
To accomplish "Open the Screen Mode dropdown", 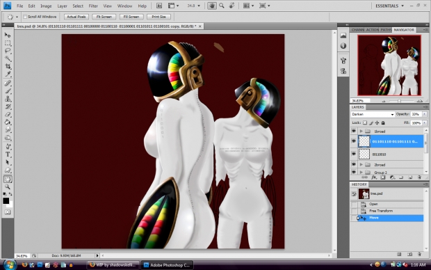I will point(264,6).
